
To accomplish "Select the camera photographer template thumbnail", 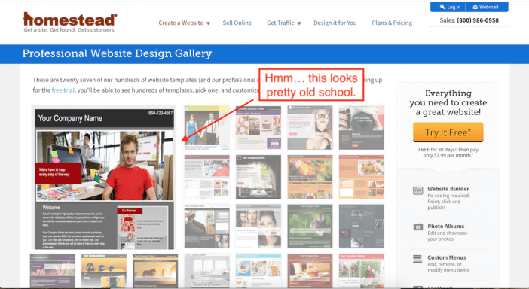I will [361, 127].
